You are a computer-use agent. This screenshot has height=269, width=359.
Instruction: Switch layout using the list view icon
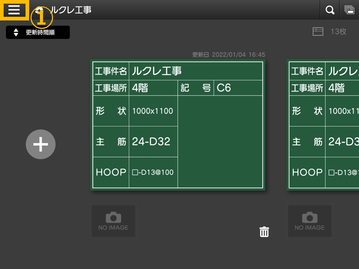coord(318,31)
